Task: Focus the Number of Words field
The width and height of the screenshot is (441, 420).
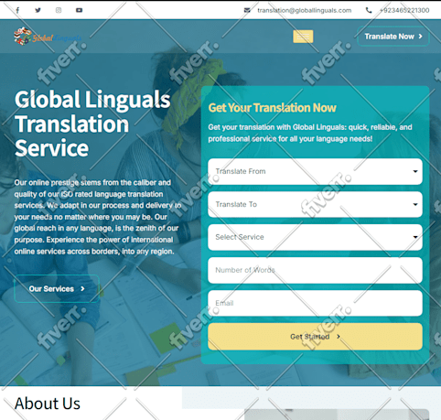Action: [x=315, y=270]
